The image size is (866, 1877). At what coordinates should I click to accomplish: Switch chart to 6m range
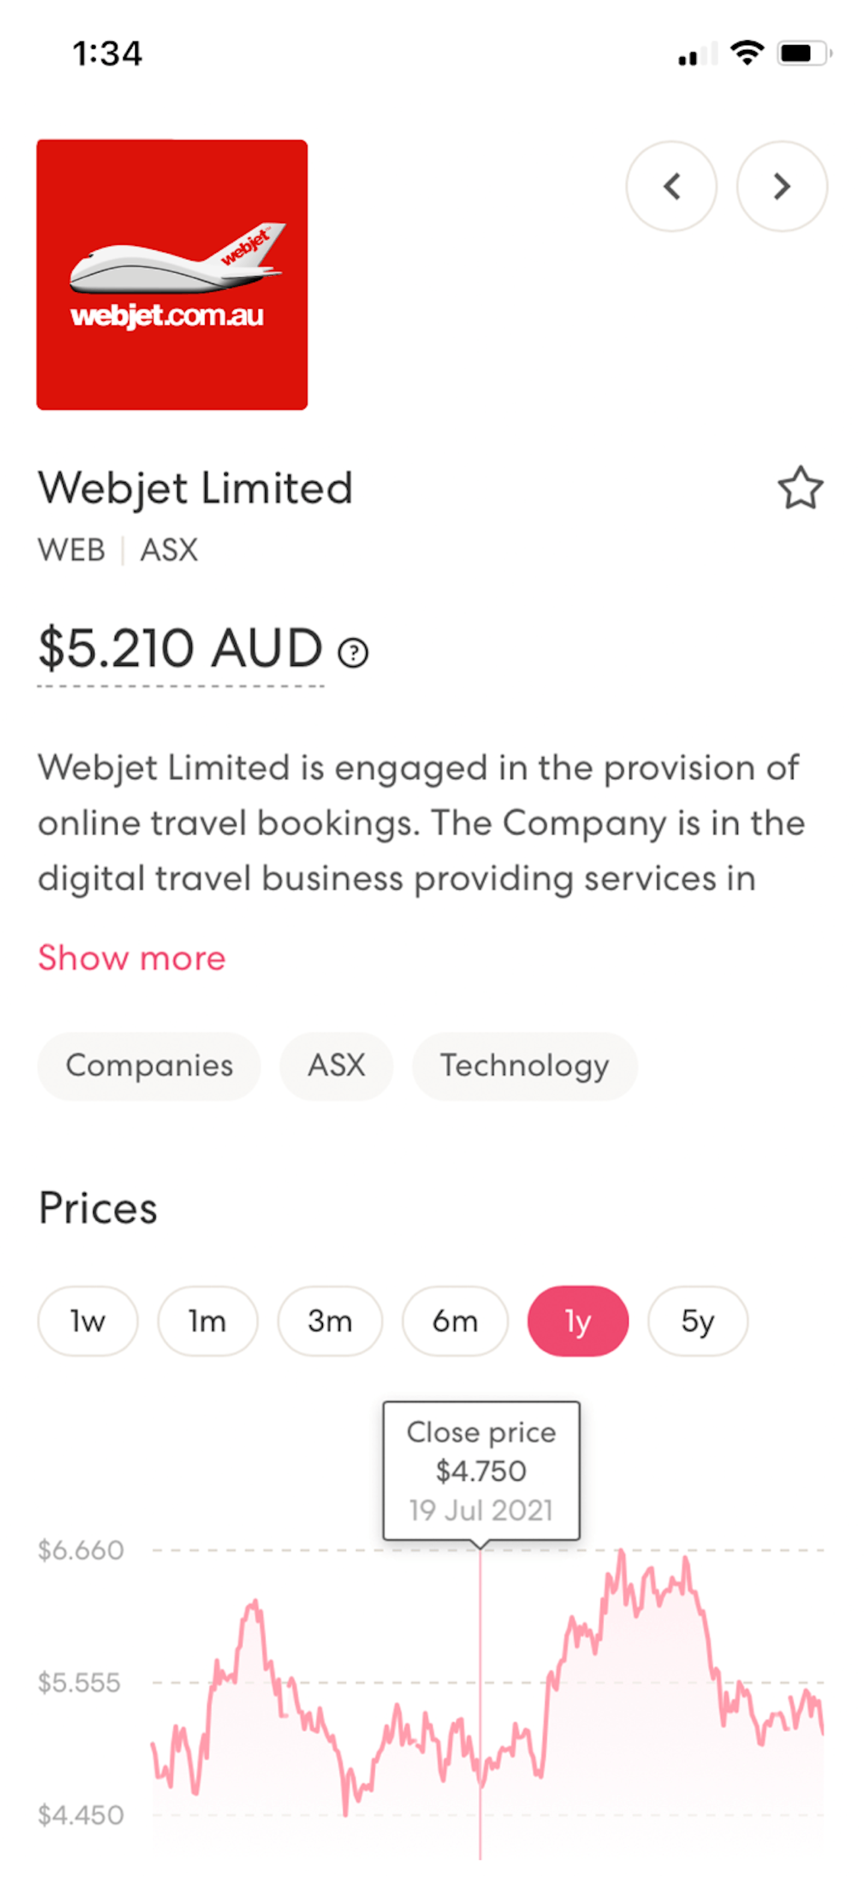click(455, 1321)
